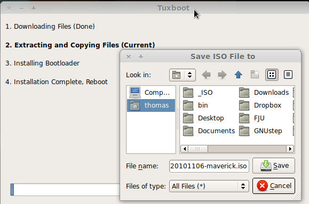Select the Documents folder

tap(209, 131)
